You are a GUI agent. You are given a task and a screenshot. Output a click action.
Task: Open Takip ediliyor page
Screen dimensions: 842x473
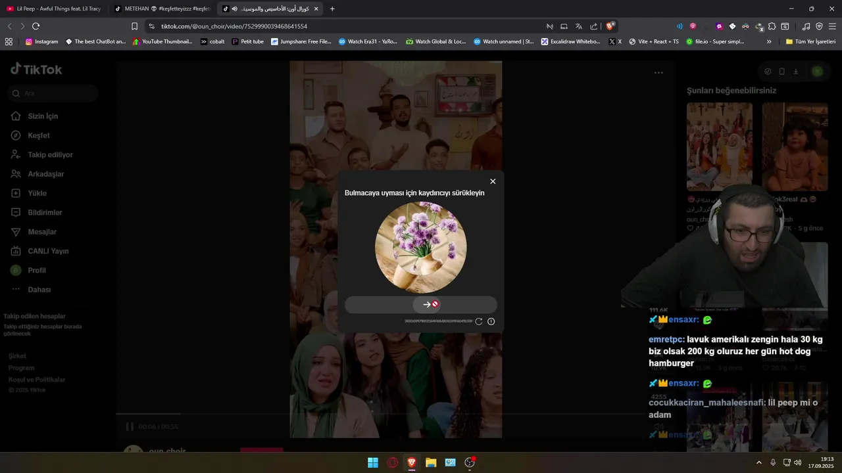coord(50,154)
